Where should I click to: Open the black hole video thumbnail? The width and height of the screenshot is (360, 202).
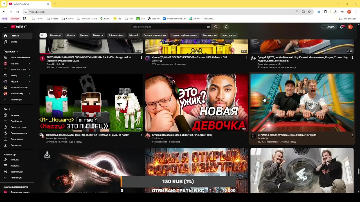tap(91, 171)
